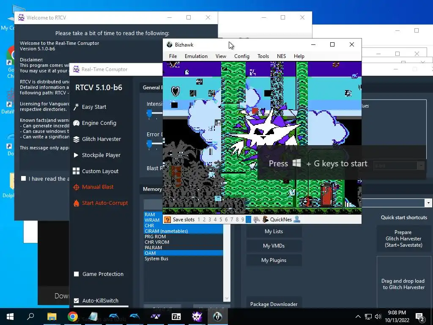Select save slot 1 in Bizhawk
Screen dimensions: 433x325
pos(199,220)
